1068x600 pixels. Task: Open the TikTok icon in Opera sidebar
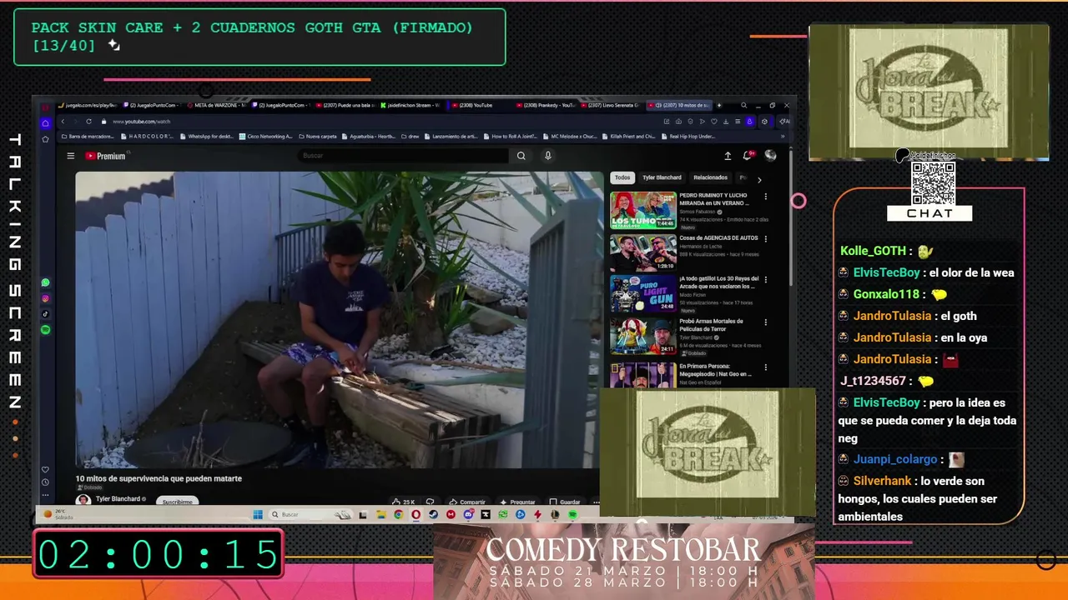[45, 314]
